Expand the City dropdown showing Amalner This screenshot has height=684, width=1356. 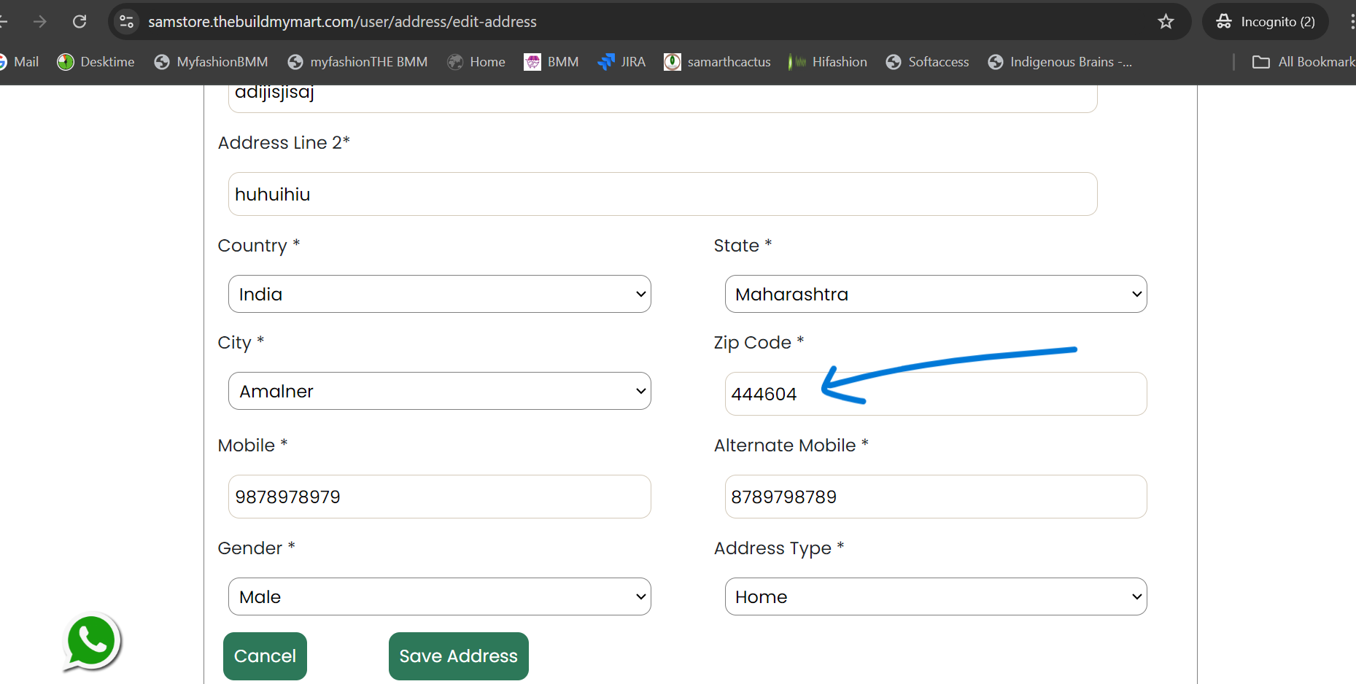pos(440,391)
